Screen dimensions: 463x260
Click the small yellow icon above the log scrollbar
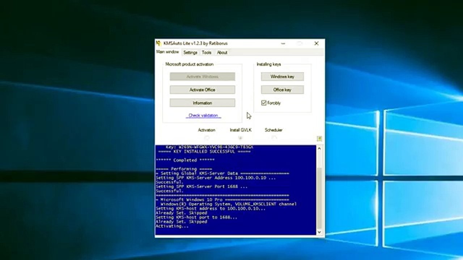319,139
